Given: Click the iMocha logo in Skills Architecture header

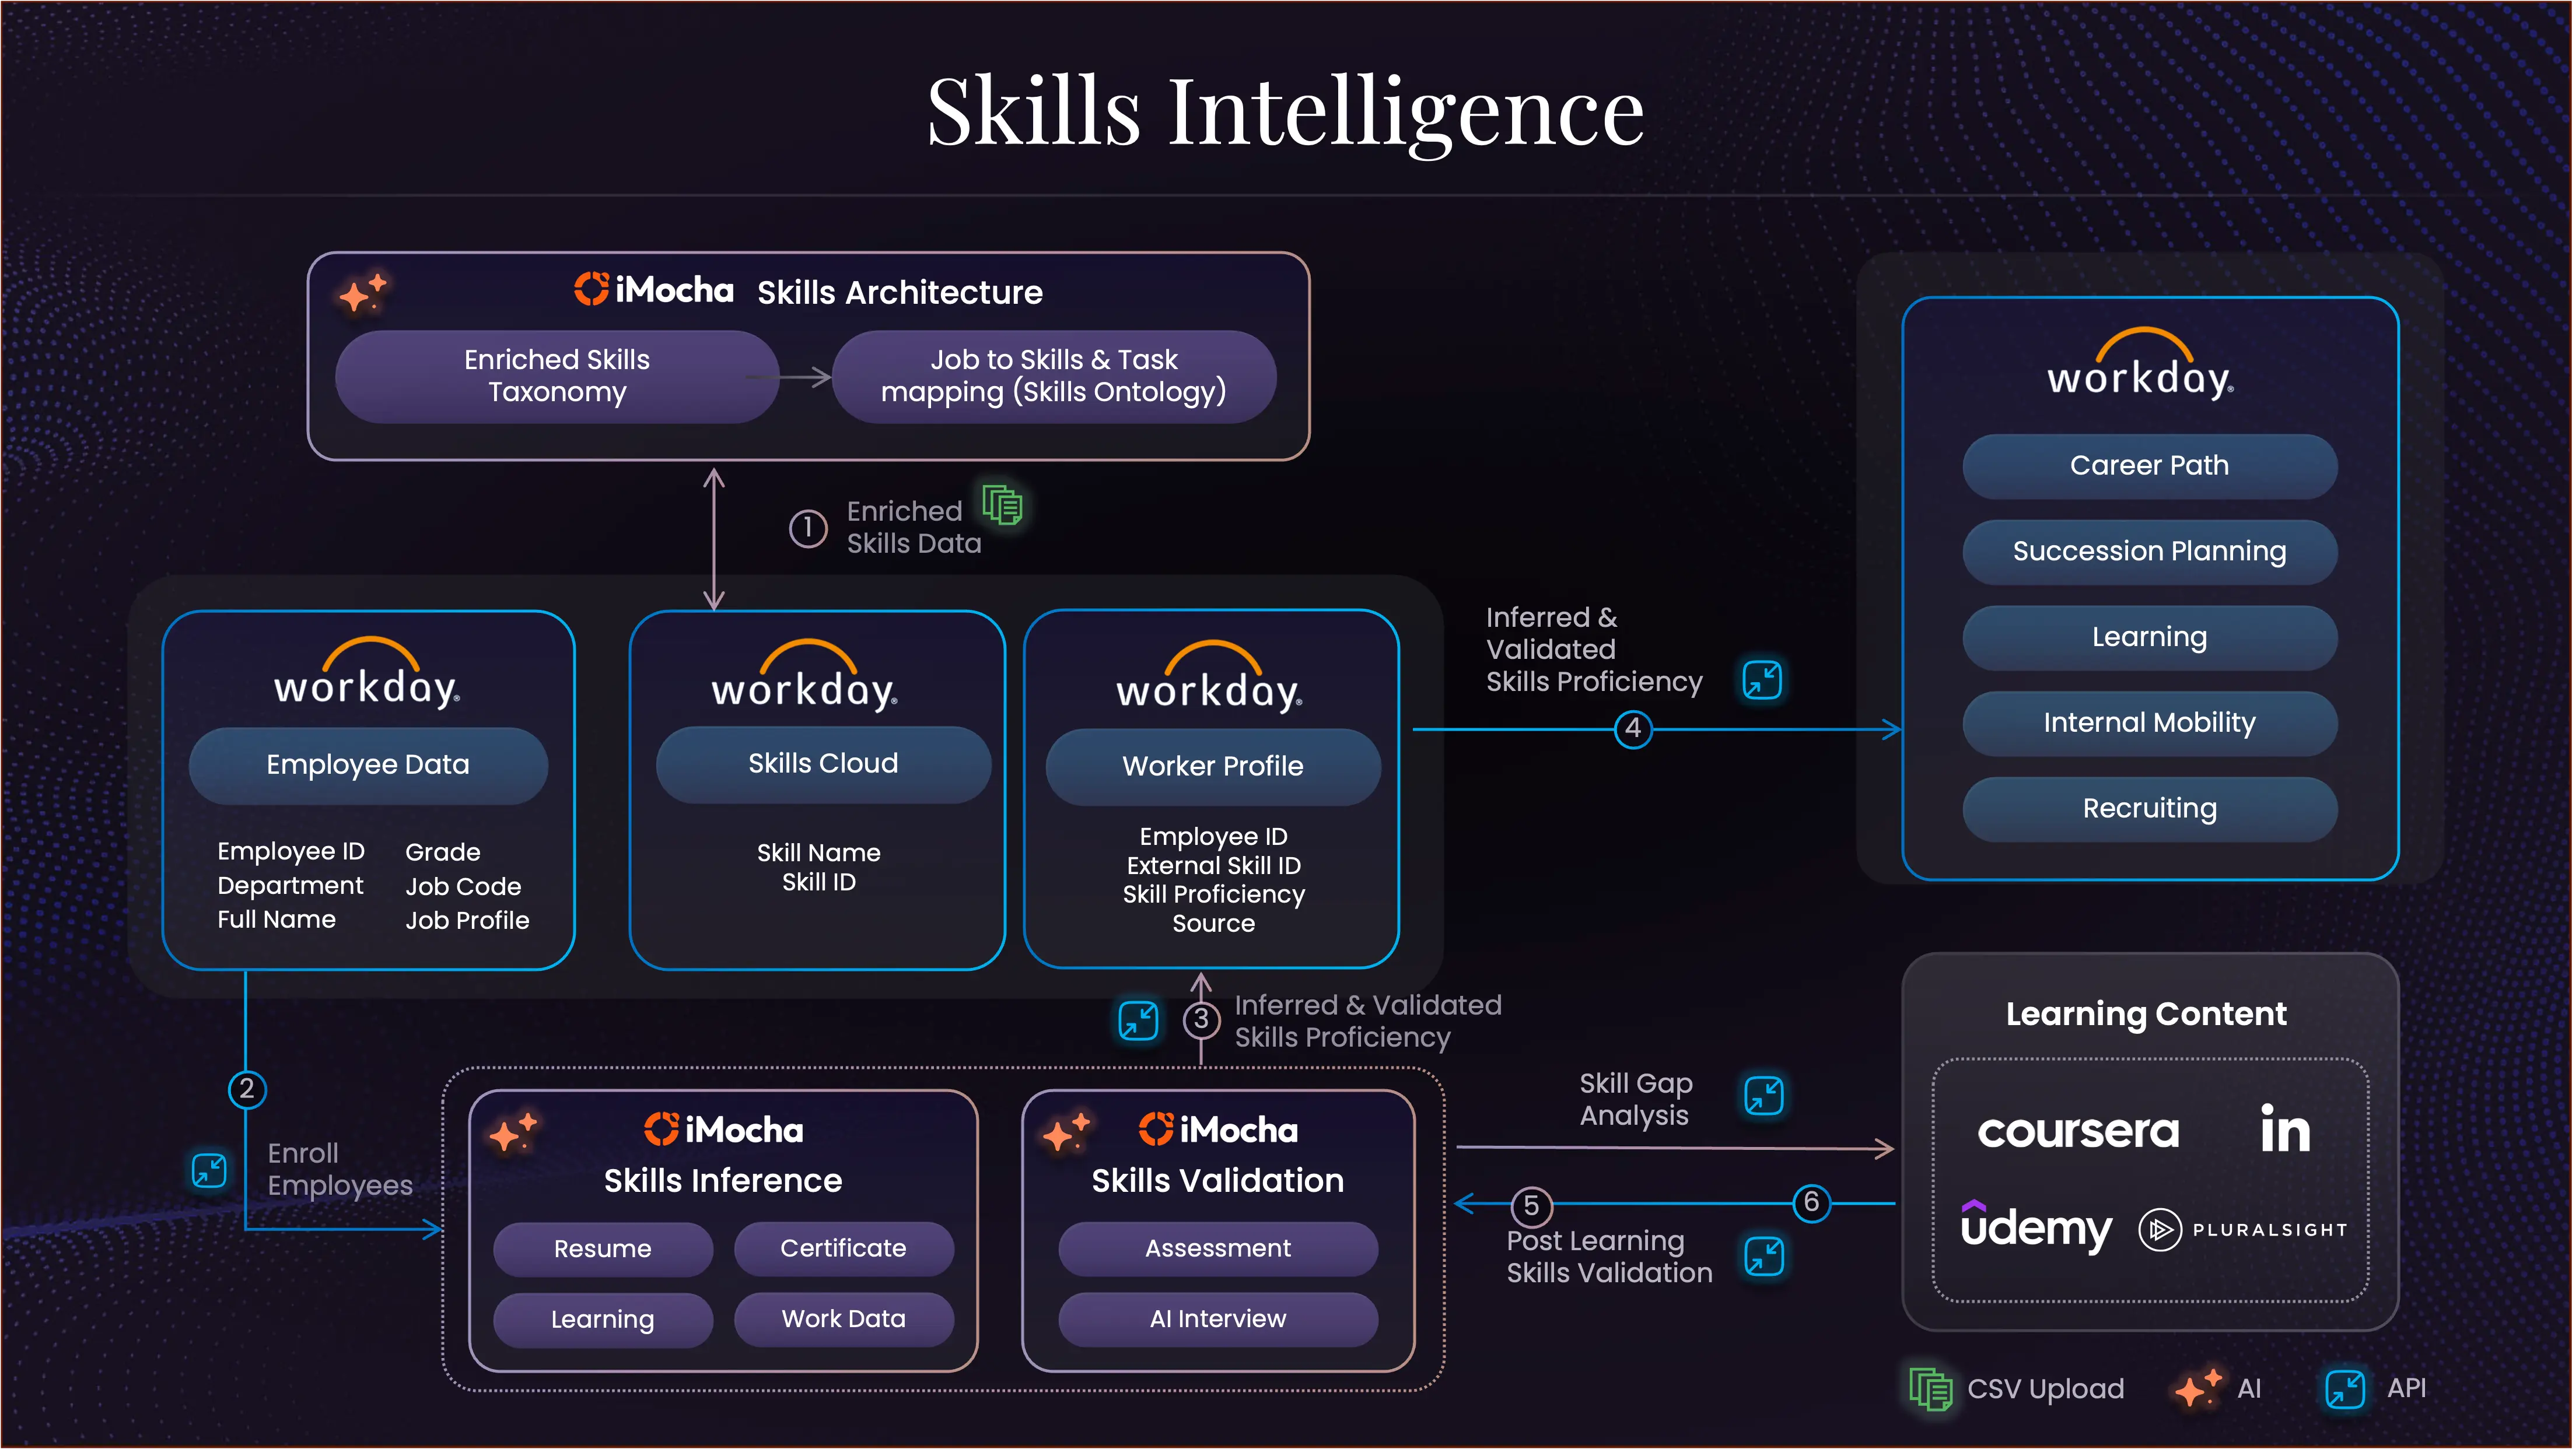Looking at the screenshot, I should pyautogui.click(x=653, y=290).
